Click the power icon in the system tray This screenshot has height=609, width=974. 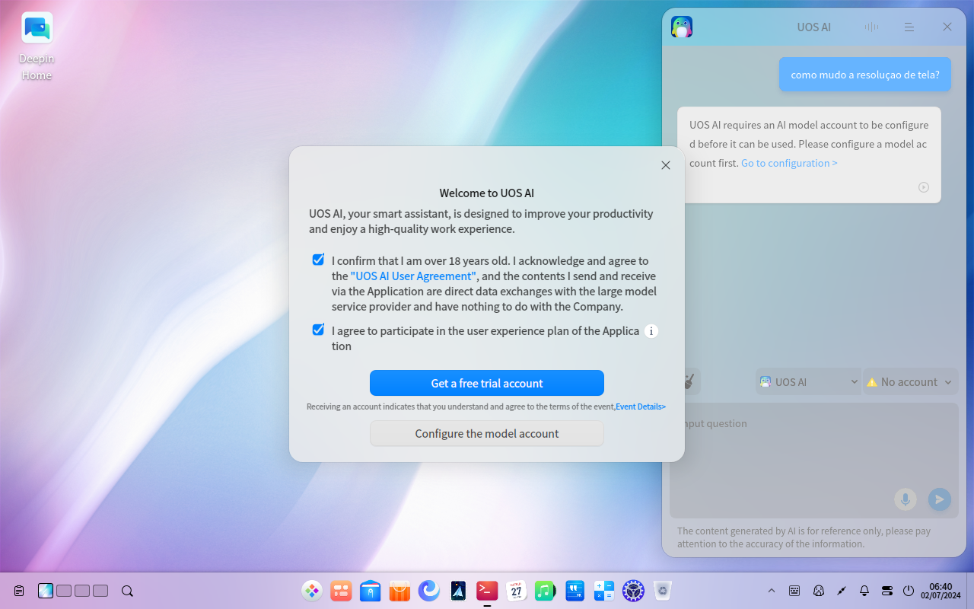coord(908,591)
